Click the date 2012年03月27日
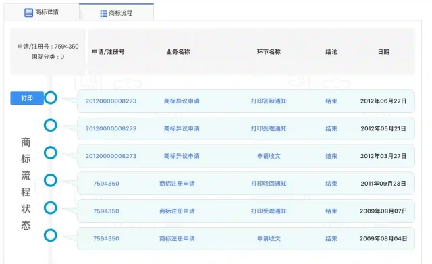Screen dimensions: 432x264 coord(383,156)
